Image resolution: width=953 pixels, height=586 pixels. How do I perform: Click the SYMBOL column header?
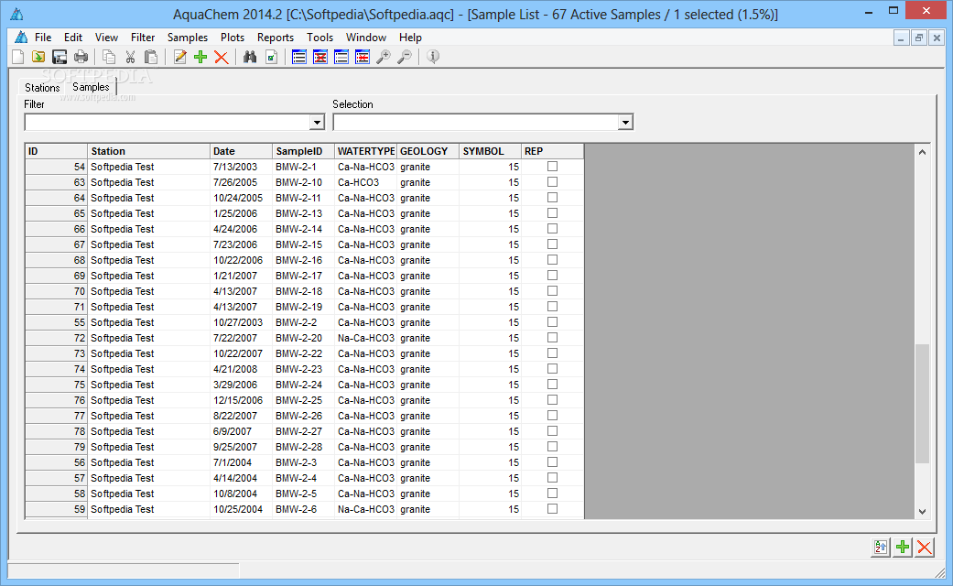[x=491, y=151]
